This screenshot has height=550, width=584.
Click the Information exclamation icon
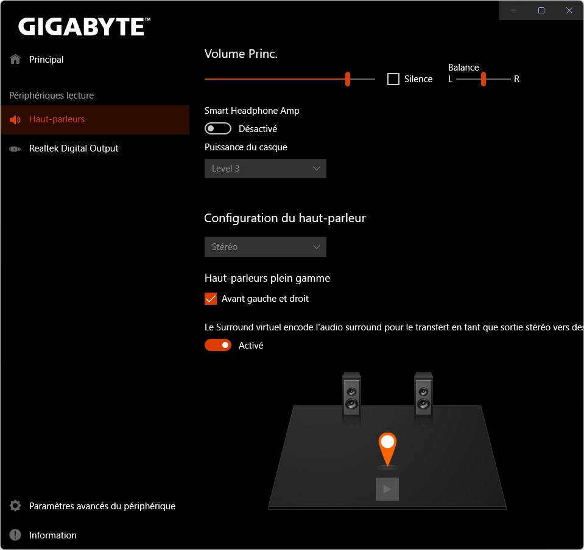click(x=15, y=535)
